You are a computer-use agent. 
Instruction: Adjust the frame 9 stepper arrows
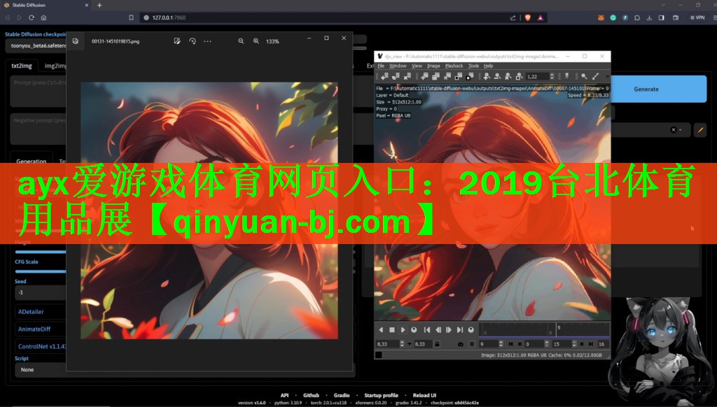coord(501,344)
